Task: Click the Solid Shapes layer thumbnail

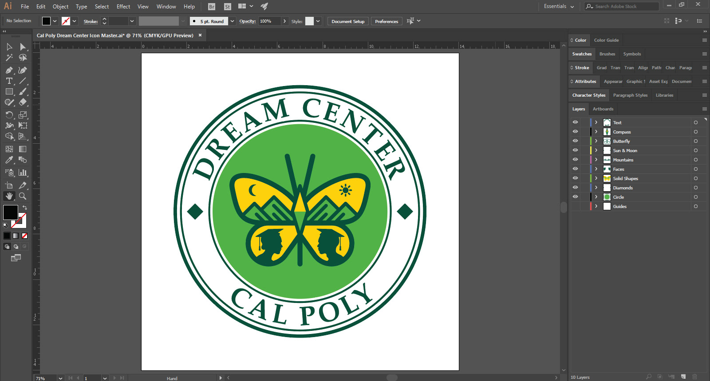Action: 607,178
